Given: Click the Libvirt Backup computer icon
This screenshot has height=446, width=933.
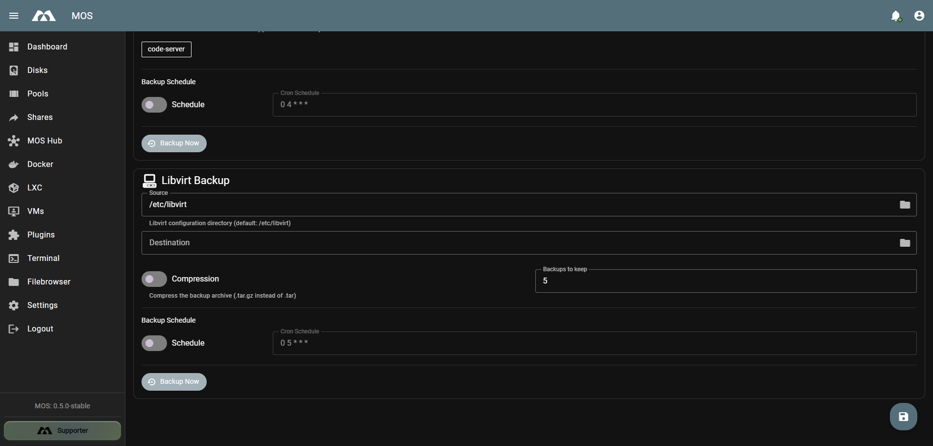Looking at the screenshot, I should 149,181.
